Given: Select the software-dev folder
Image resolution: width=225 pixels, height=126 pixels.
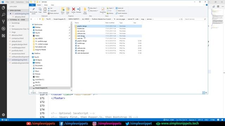Looking at the screenshot, I should coord(81,34).
